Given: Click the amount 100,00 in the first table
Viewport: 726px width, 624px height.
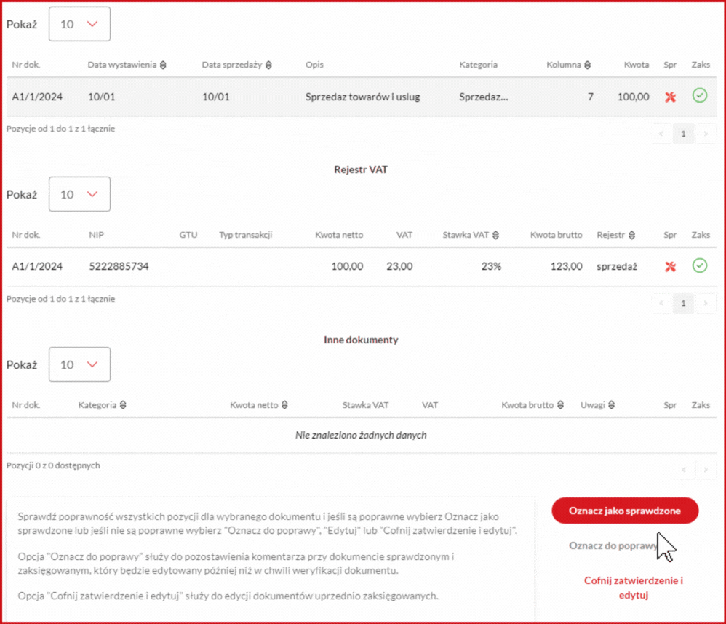Looking at the screenshot, I should point(633,97).
